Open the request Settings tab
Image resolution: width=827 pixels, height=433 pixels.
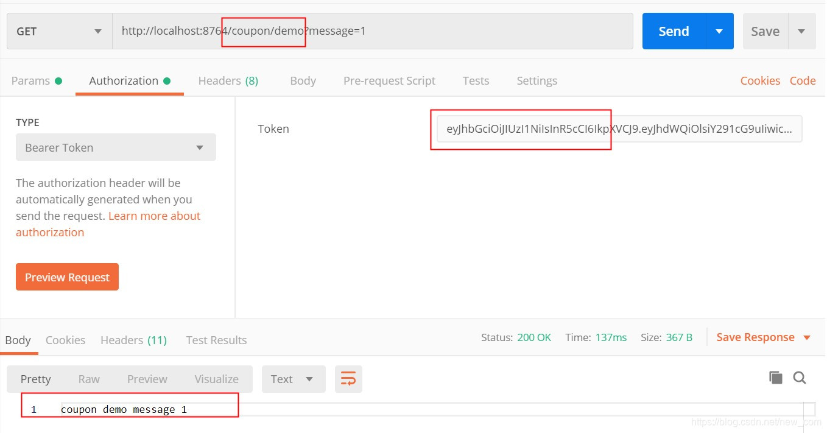(x=537, y=80)
